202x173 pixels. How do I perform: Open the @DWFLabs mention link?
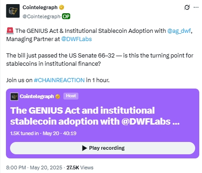tap(77, 39)
